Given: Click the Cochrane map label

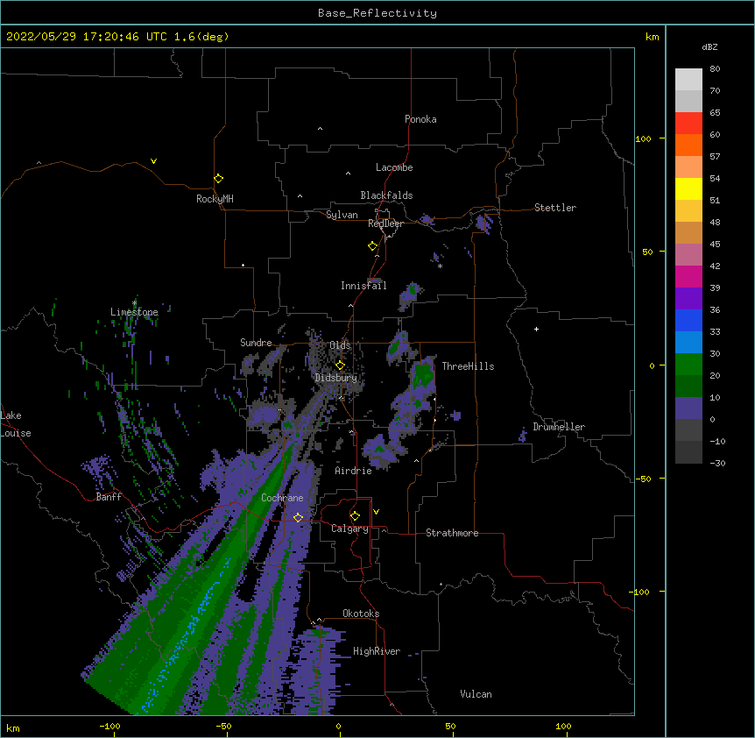Looking at the screenshot, I should [282, 498].
